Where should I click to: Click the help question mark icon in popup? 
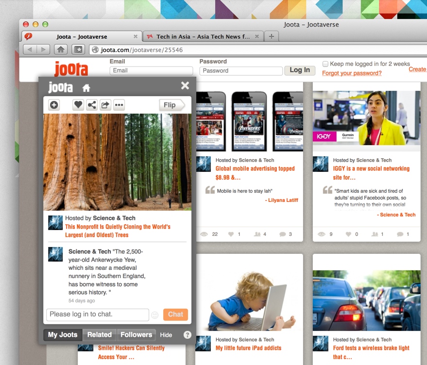point(188,335)
